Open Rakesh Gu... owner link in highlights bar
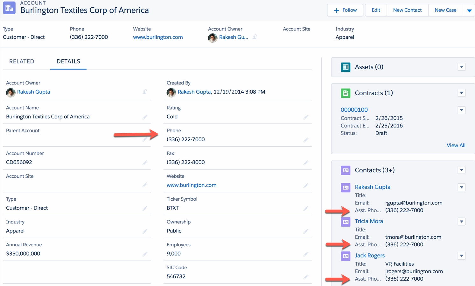 pos(234,37)
